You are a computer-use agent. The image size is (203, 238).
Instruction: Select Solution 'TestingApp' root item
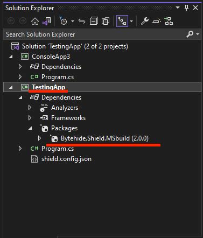pyautogui.click(x=75, y=46)
